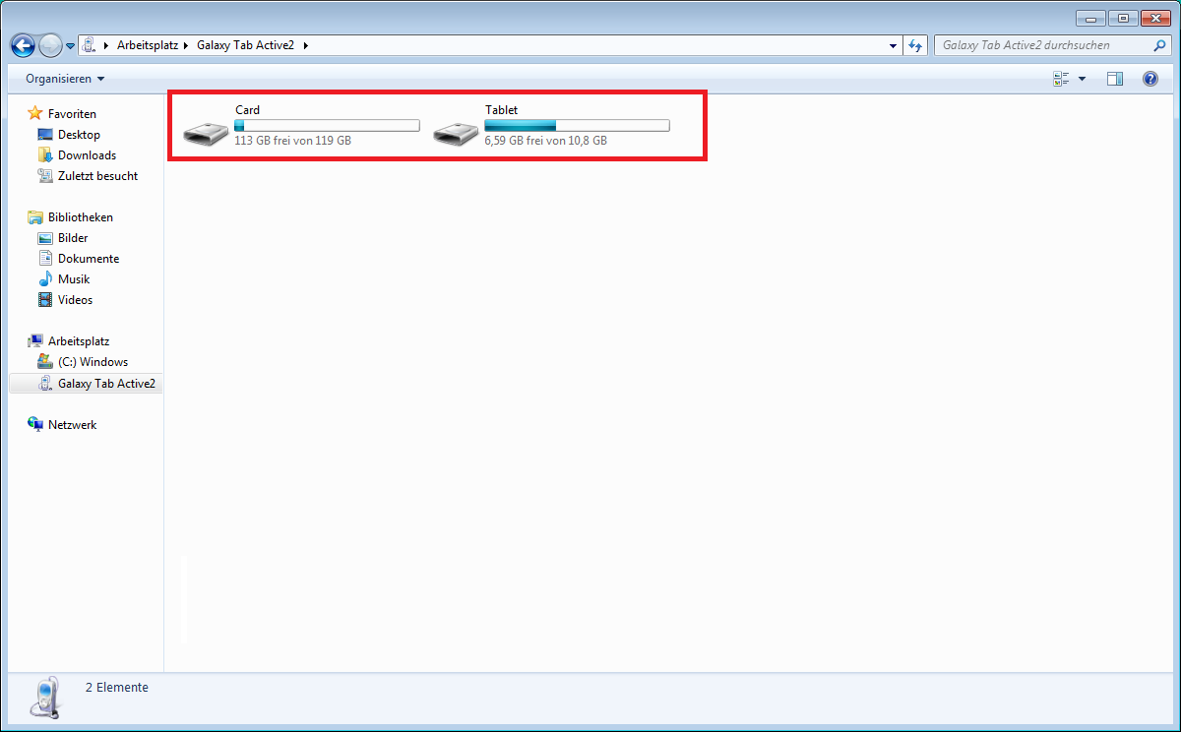The image size is (1181, 732).
Task: Click the refresh button beside address bar
Action: [x=916, y=45]
